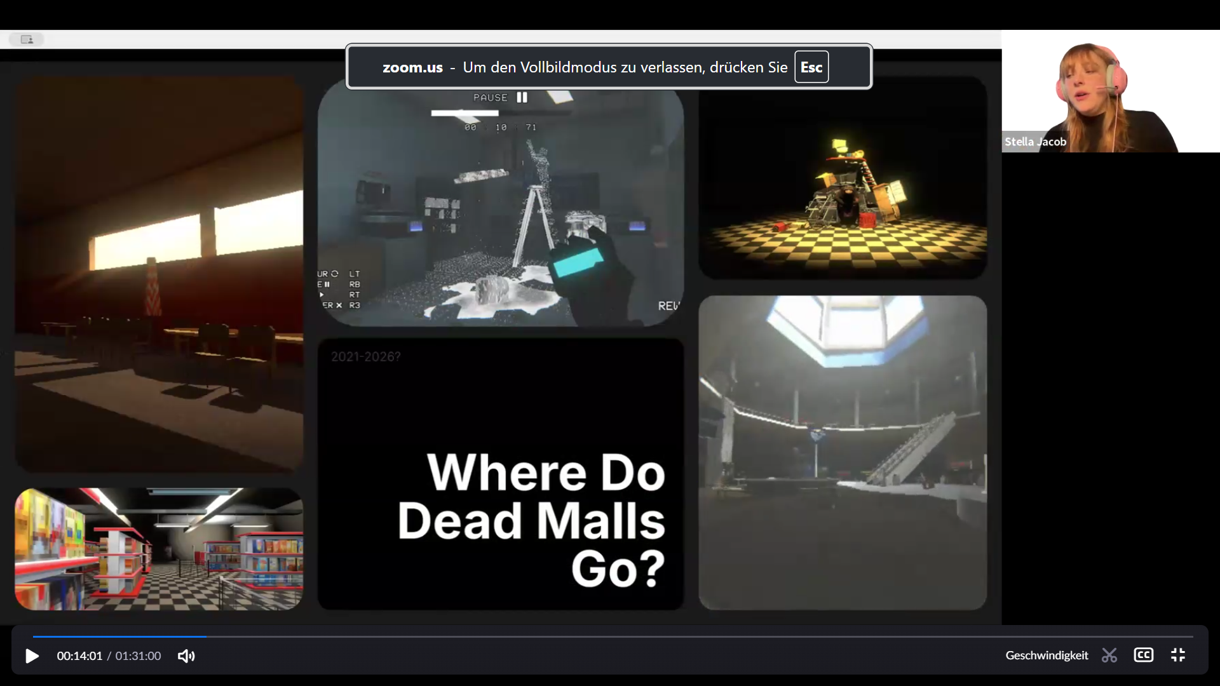The image size is (1220, 686).
Task: Click the elapsed time 00:14:01
Action: [x=79, y=656]
